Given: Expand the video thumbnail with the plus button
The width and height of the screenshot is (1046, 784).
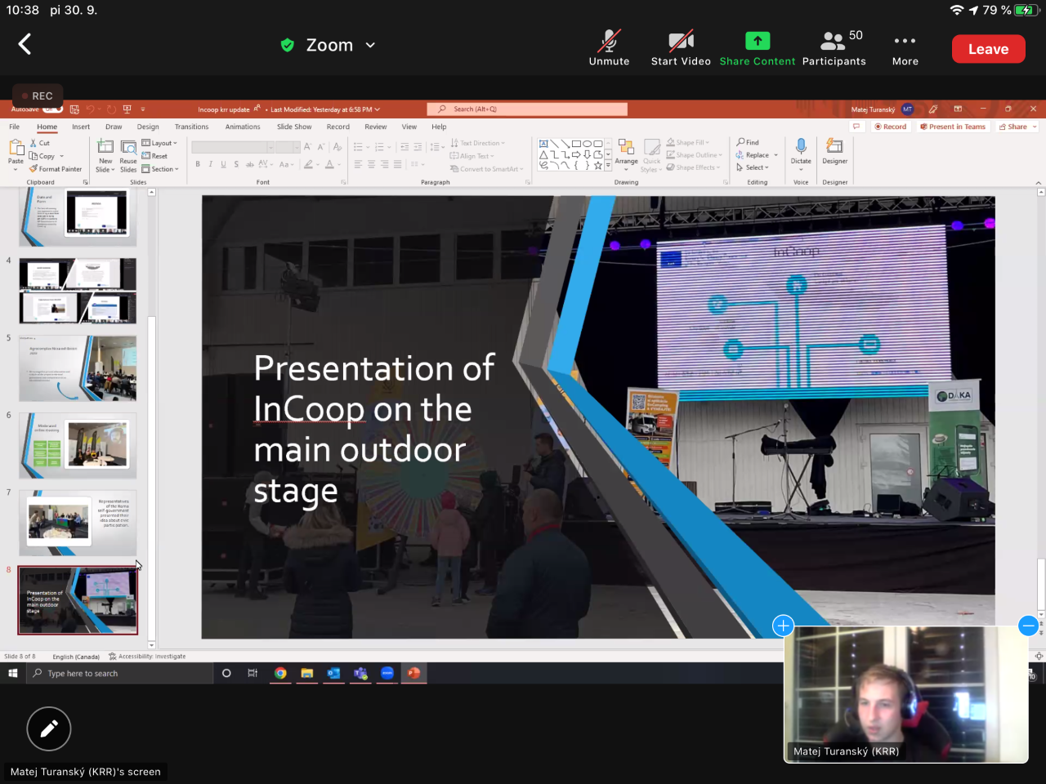Looking at the screenshot, I should click(x=783, y=626).
